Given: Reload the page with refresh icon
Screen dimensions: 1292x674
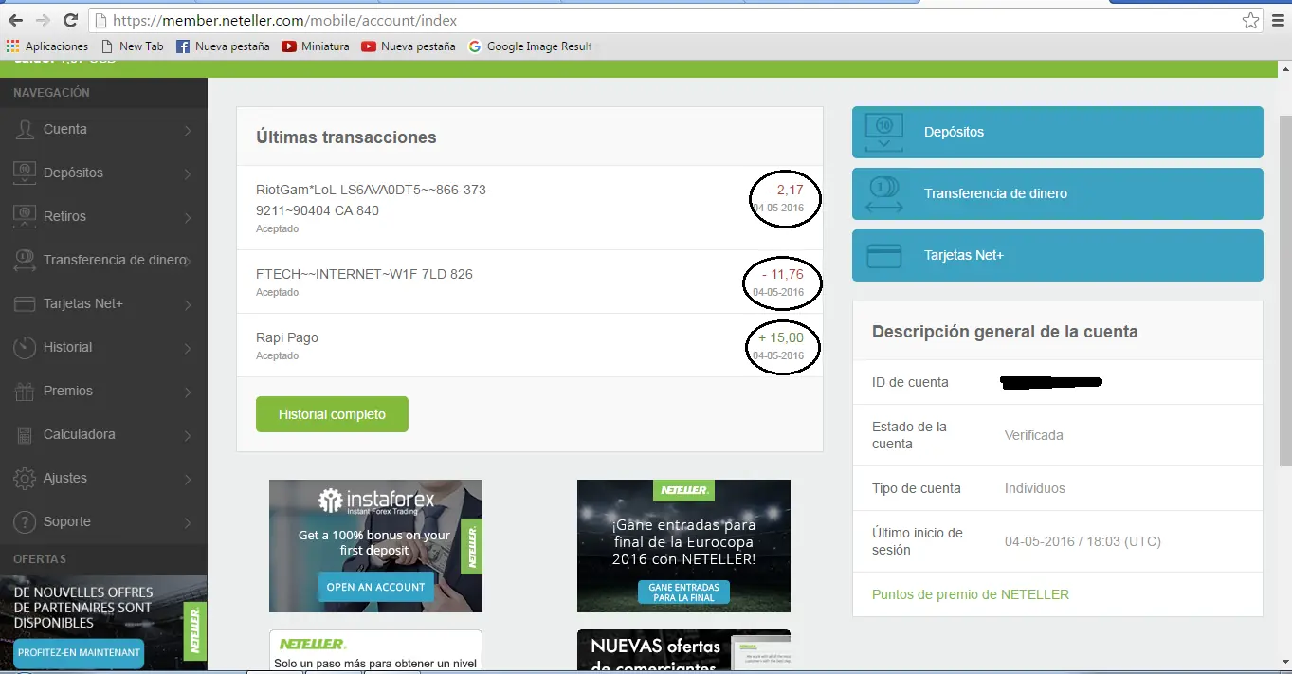Looking at the screenshot, I should (70, 20).
